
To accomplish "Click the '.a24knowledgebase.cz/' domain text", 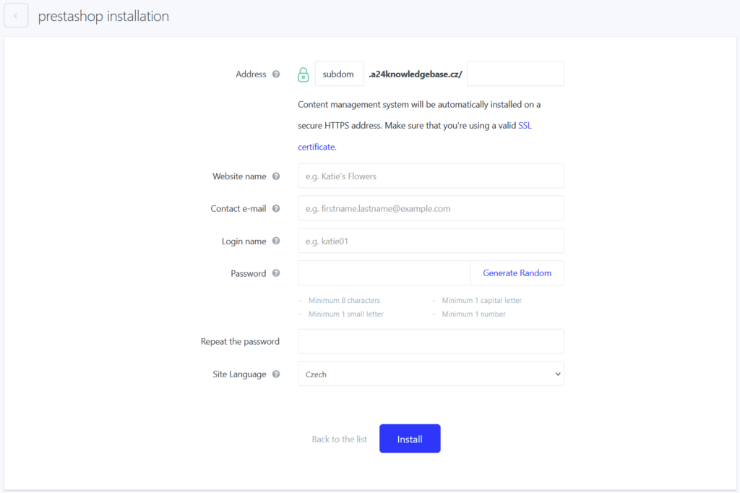I will click(416, 74).
